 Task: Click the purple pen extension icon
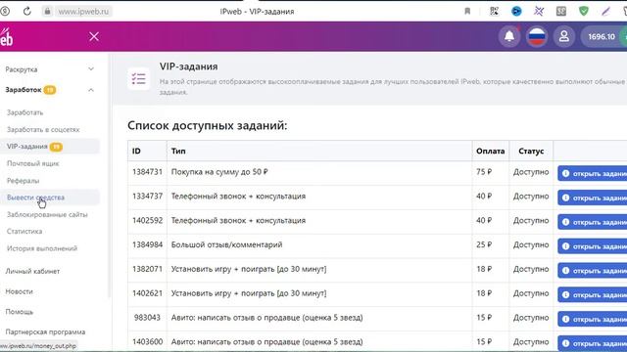(605, 11)
